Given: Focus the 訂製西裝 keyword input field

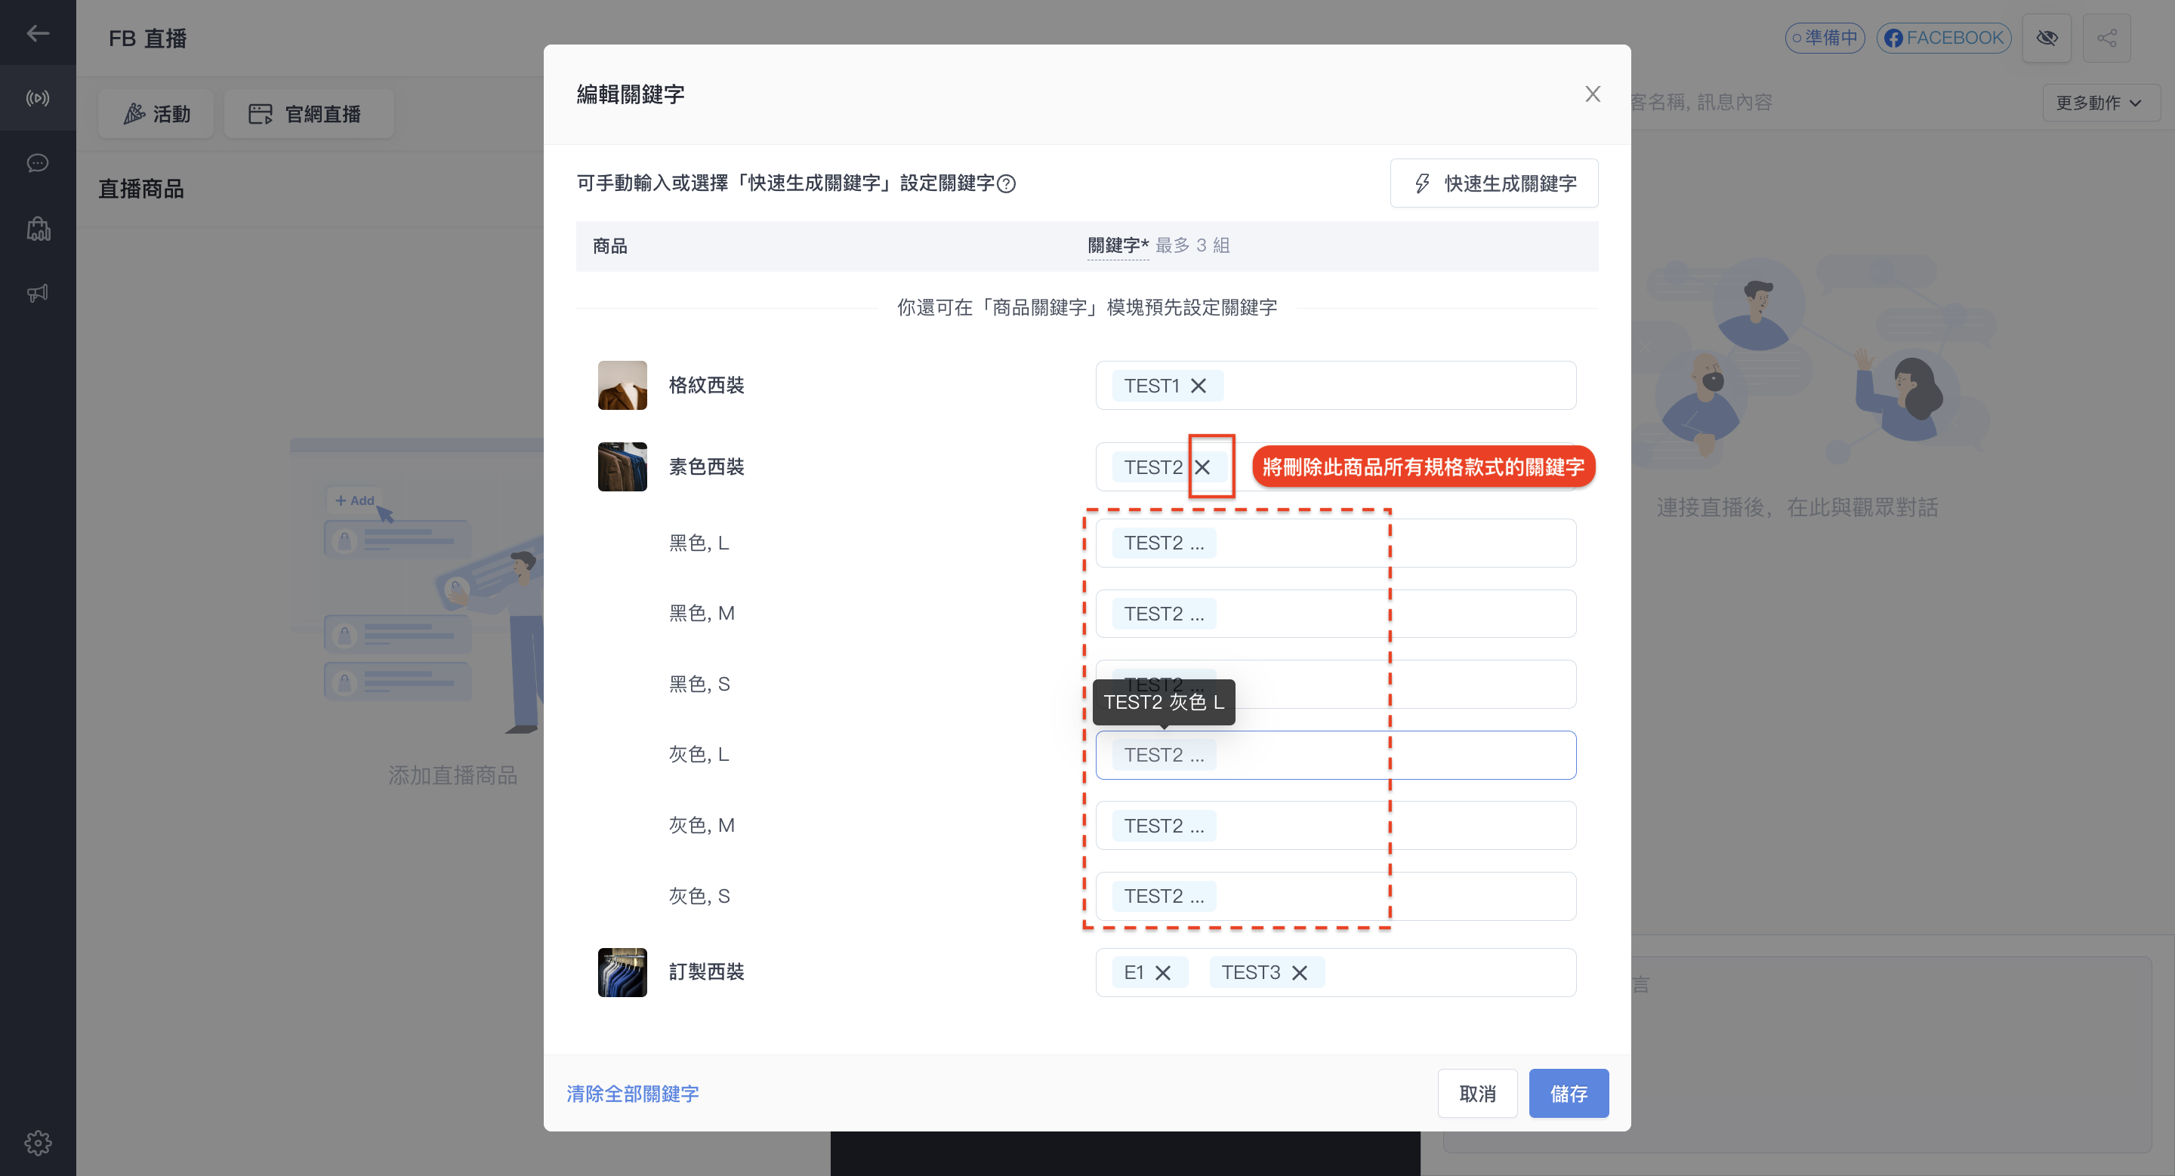Looking at the screenshot, I should pos(1336,973).
